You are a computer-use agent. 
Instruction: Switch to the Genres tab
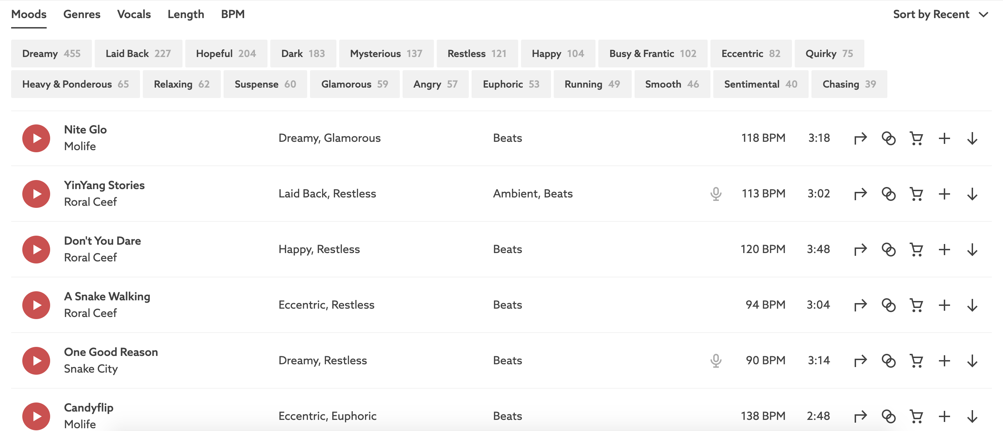click(82, 14)
